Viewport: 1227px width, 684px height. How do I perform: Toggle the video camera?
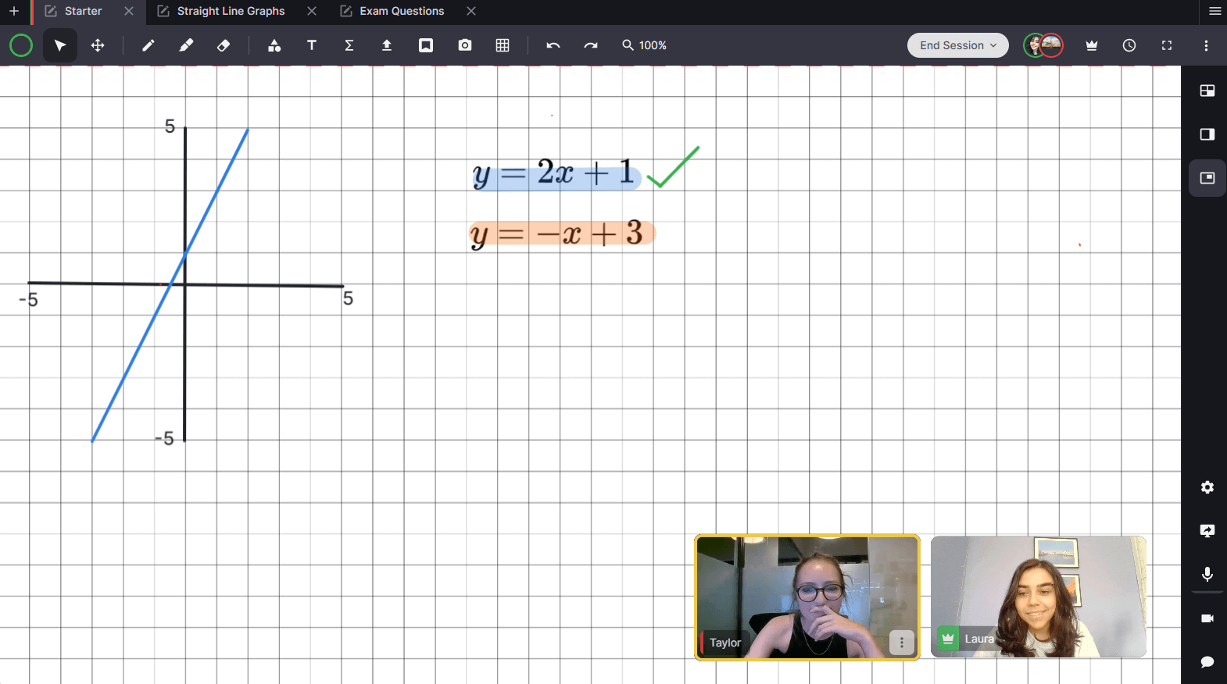pyautogui.click(x=1207, y=618)
